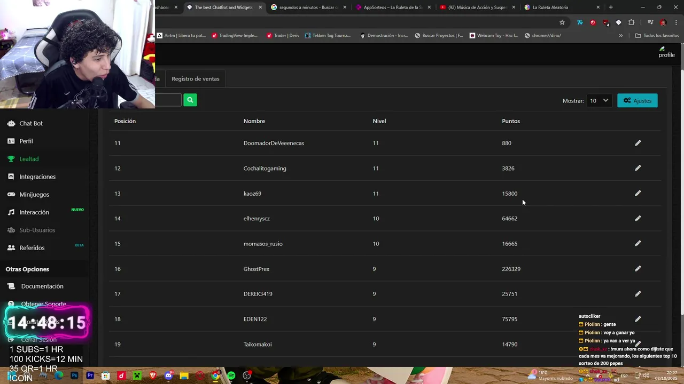This screenshot has width=684, height=384.
Task: Open the weather widget in the taskbar
Action: pyautogui.click(x=550, y=375)
